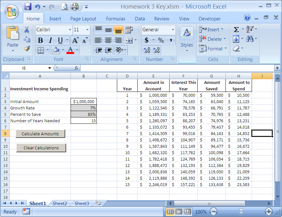Click the Merge and Center icon
Image resolution: width=282 pixels, height=217 pixels.
tap(129, 40)
